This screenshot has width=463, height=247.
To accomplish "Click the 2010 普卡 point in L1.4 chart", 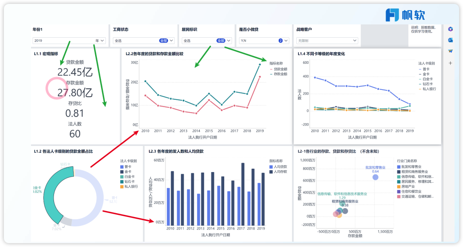I will click(x=315, y=77).
